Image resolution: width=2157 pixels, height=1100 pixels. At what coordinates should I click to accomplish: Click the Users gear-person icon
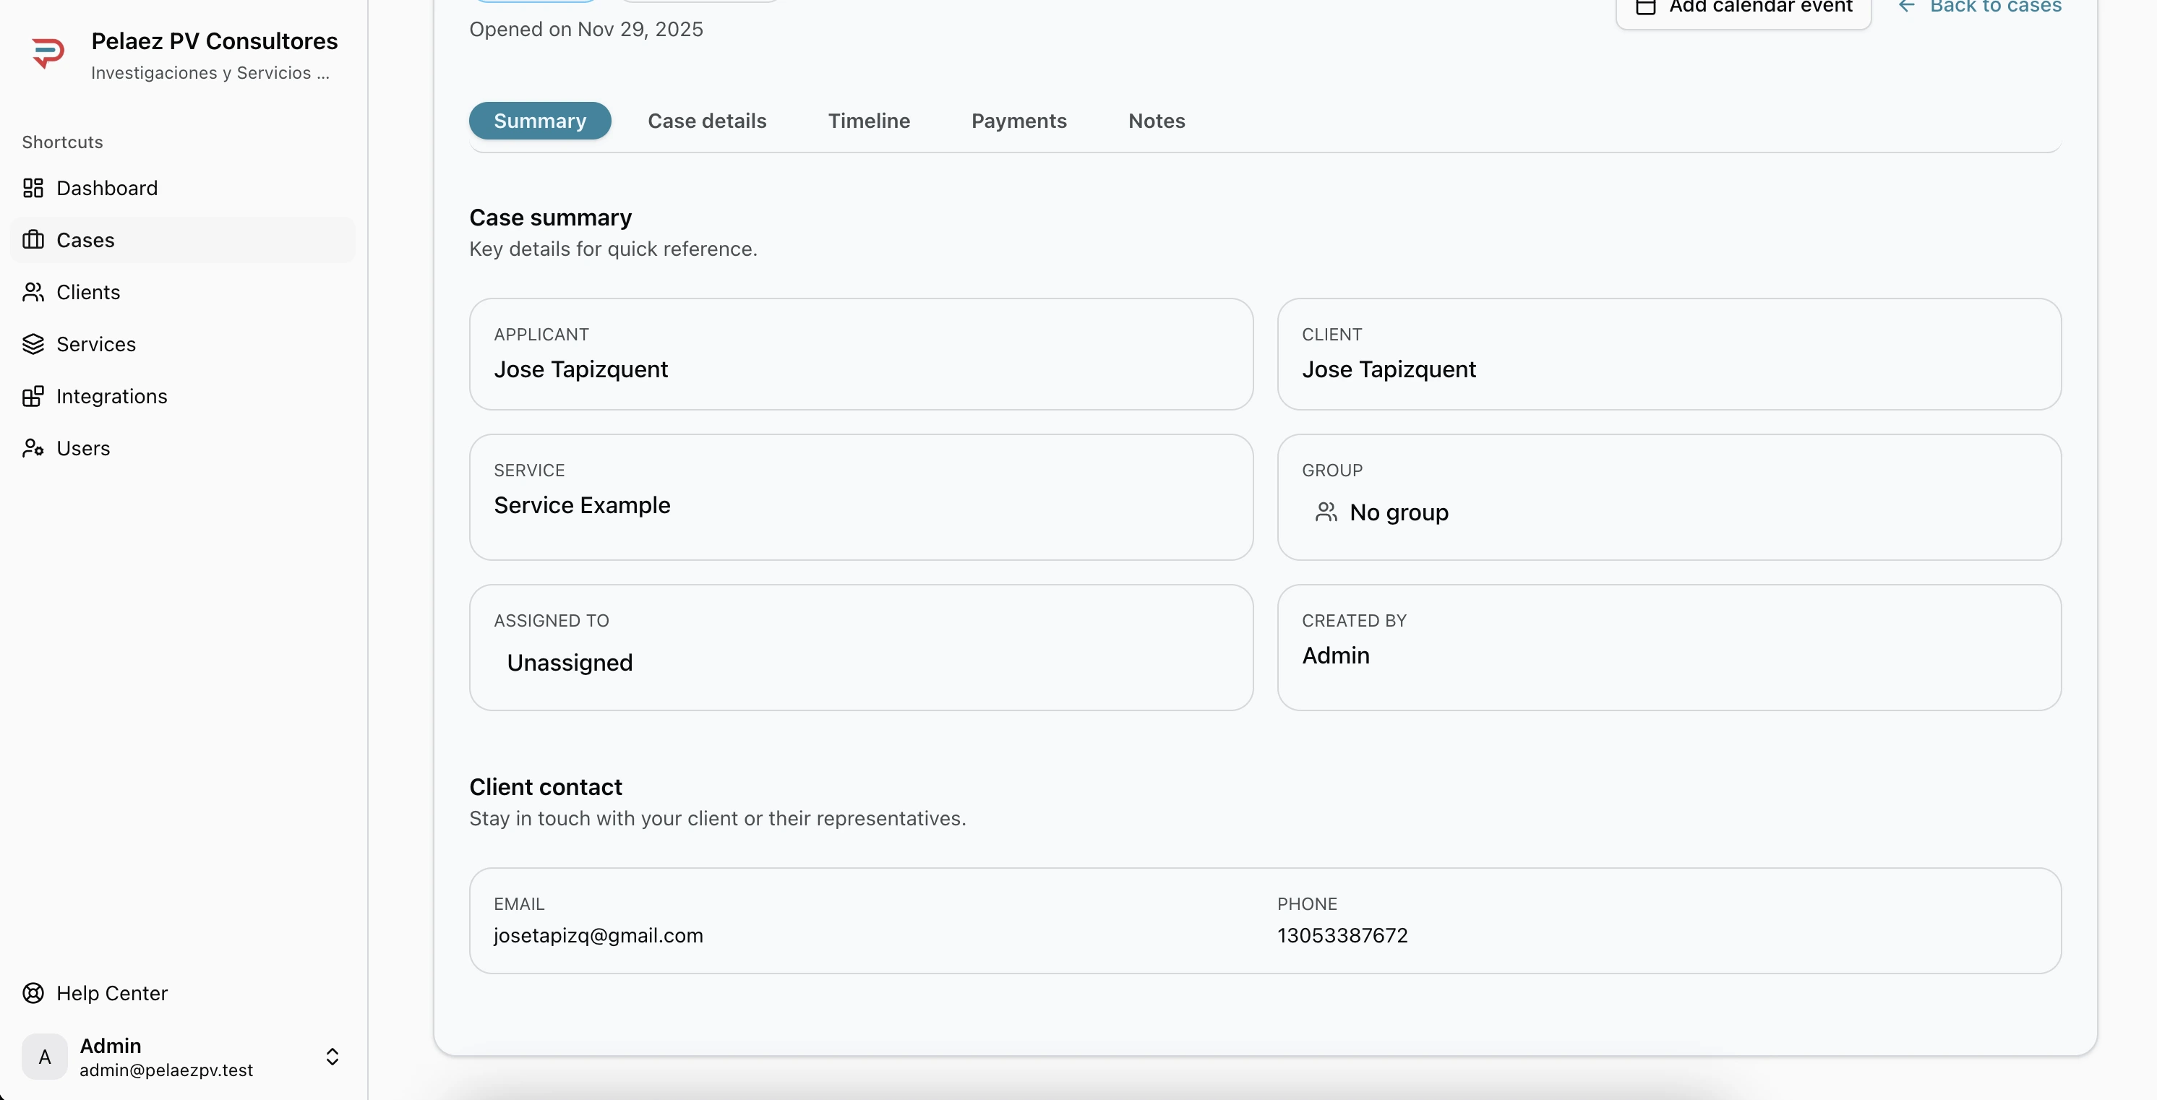tap(33, 448)
